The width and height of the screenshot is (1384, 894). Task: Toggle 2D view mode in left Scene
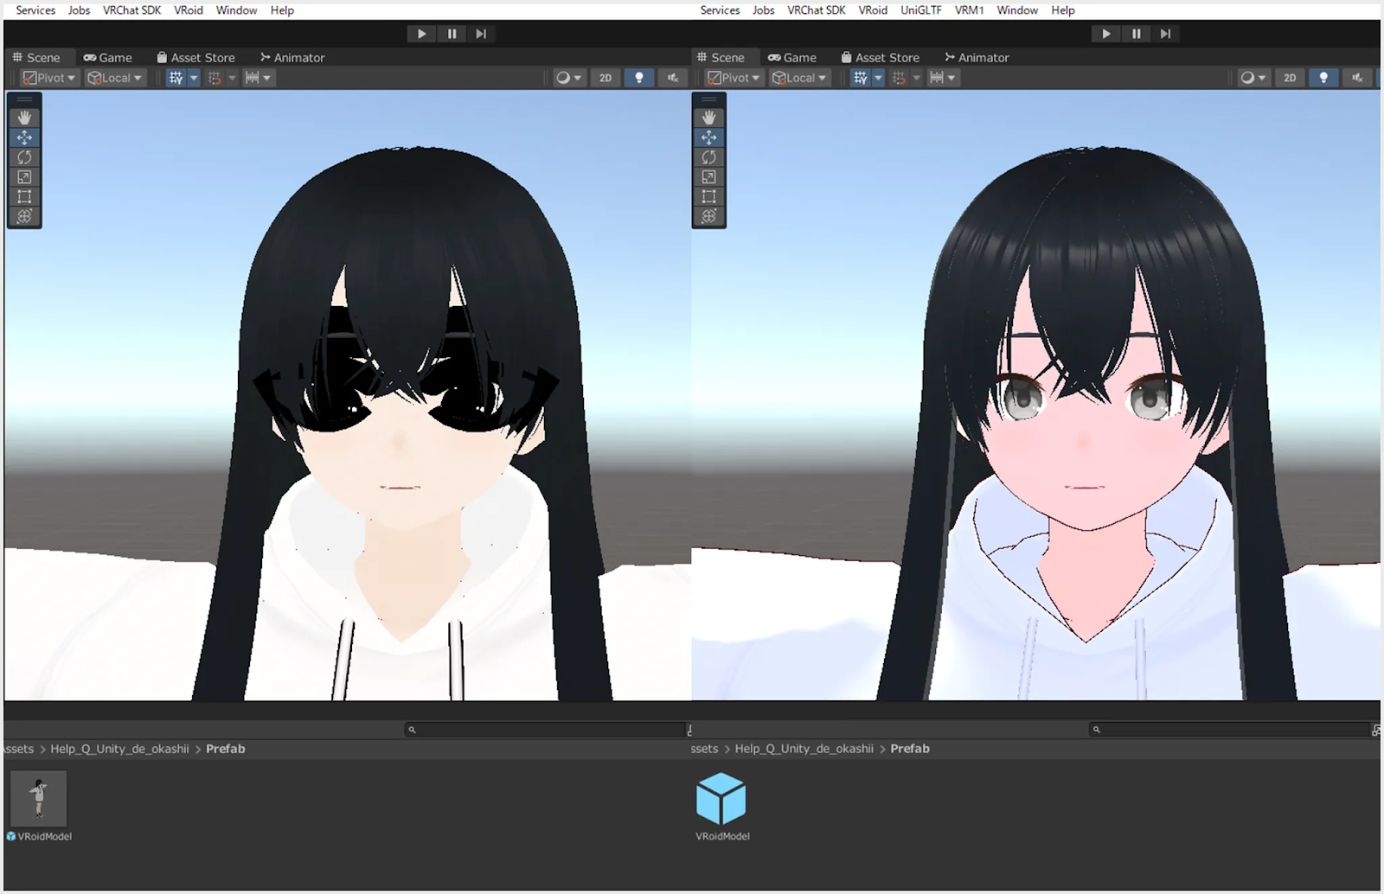pyautogui.click(x=605, y=77)
